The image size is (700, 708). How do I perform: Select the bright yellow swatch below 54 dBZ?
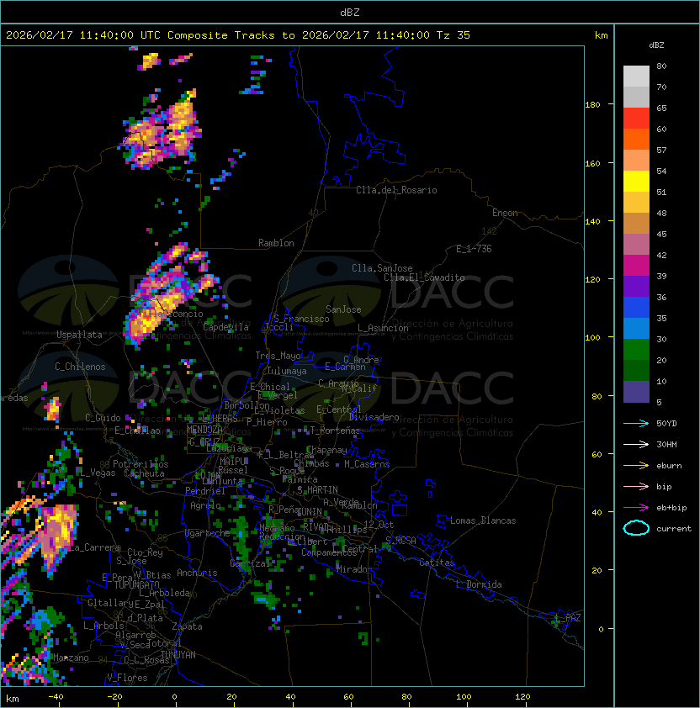pyautogui.click(x=636, y=181)
